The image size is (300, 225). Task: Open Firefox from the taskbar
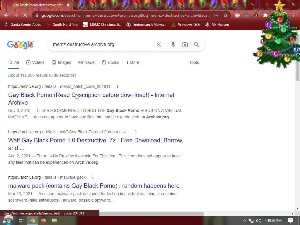43,221
